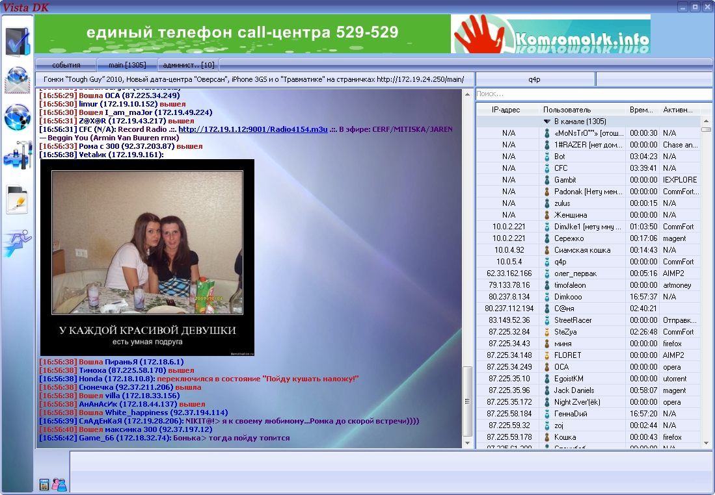Select user "StreetRacer" in the list
The height and width of the screenshot is (495, 715).
click(574, 320)
